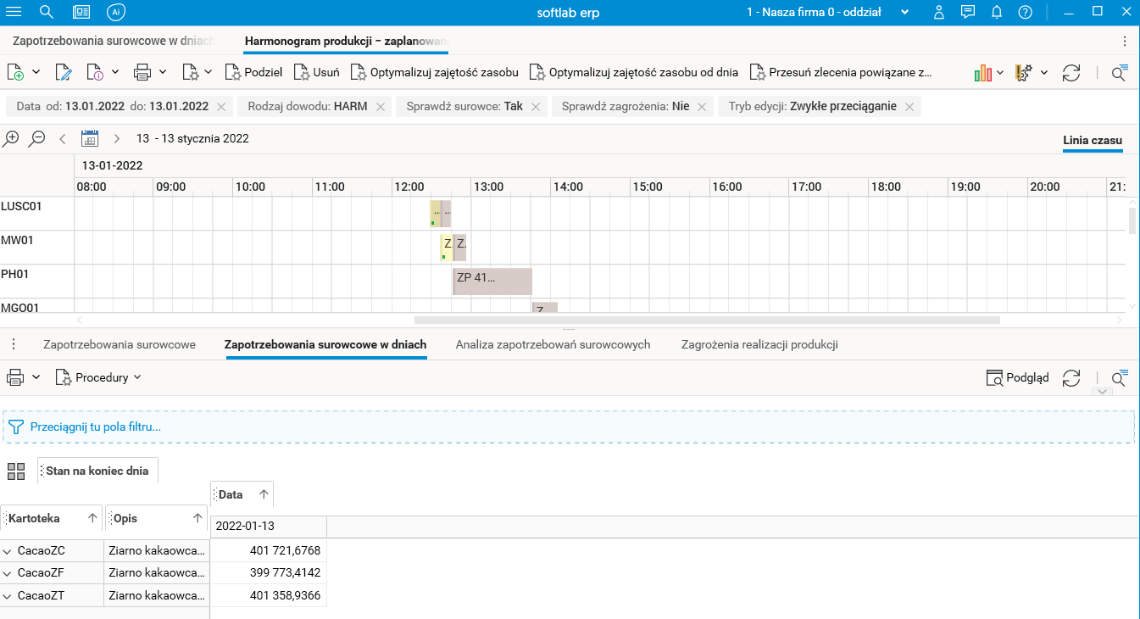Open the news panel icon in title bar

(x=81, y=12)
